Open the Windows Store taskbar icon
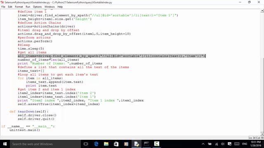264x148 pixels. coord(116,144)
